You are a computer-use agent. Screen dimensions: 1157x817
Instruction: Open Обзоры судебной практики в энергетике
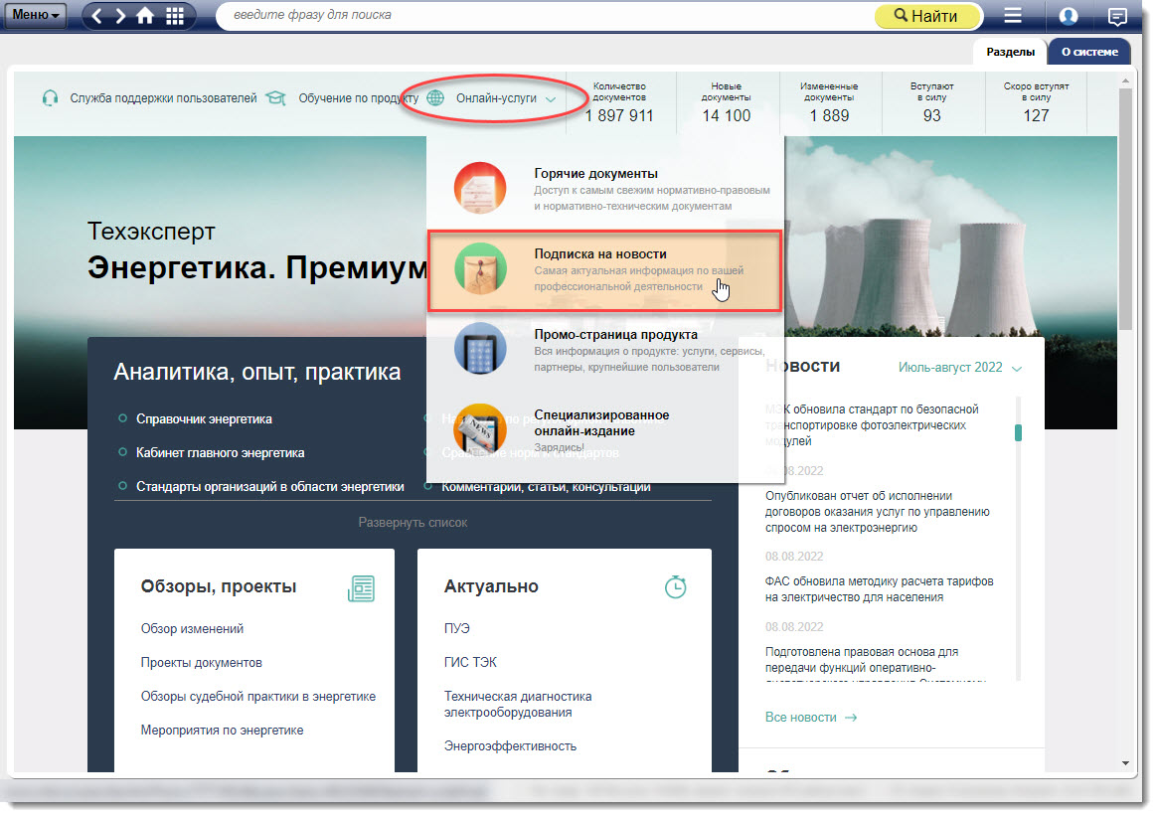coord(258,697)
